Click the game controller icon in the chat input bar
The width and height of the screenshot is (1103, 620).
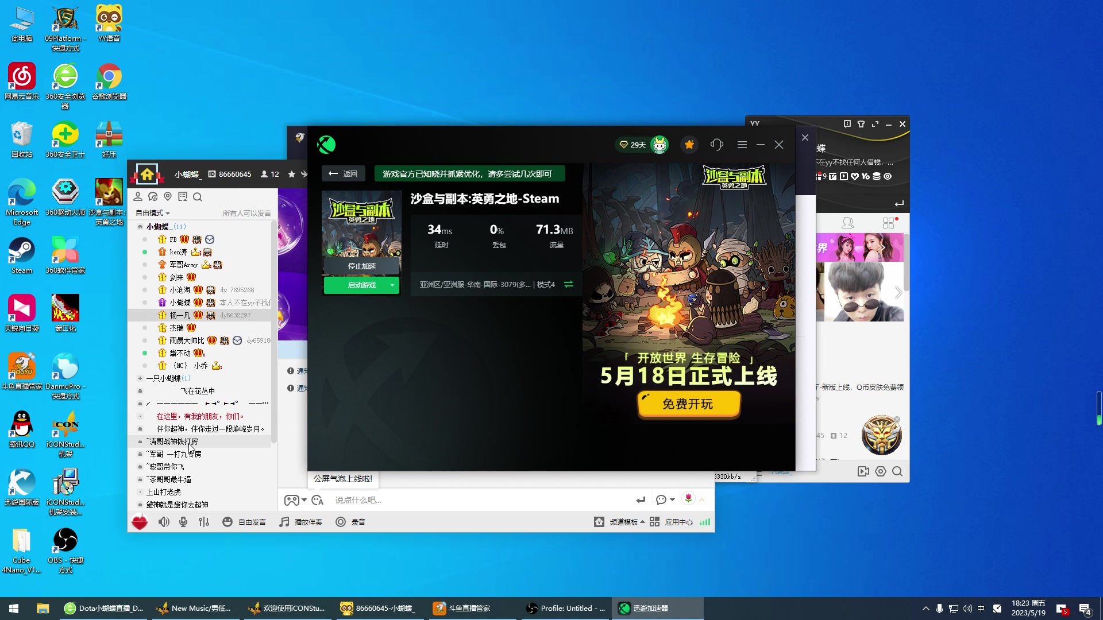coord(291,500)
